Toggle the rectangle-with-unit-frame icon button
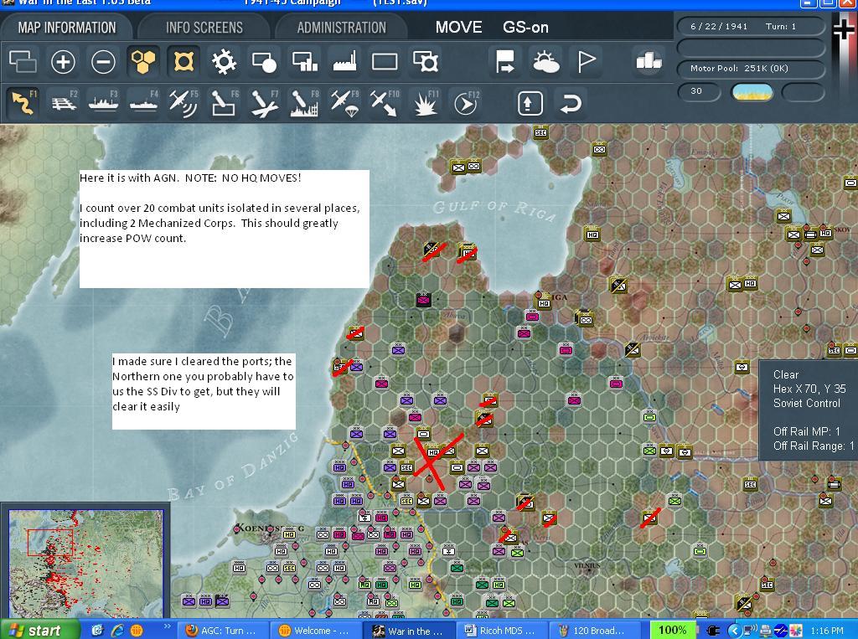Viewport: 858px width, 639px height. click(425, 61)
